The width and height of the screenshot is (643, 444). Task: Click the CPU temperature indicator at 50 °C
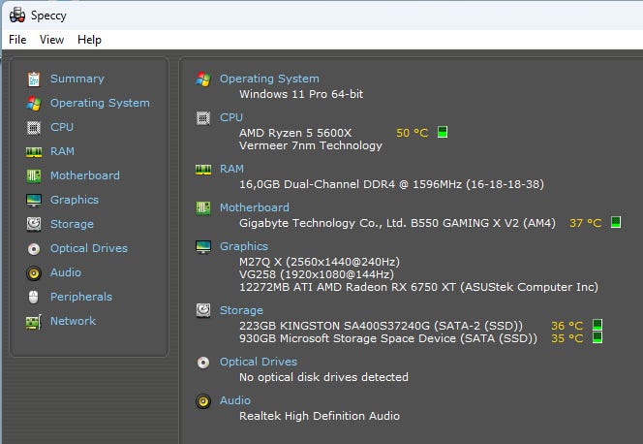413,133
